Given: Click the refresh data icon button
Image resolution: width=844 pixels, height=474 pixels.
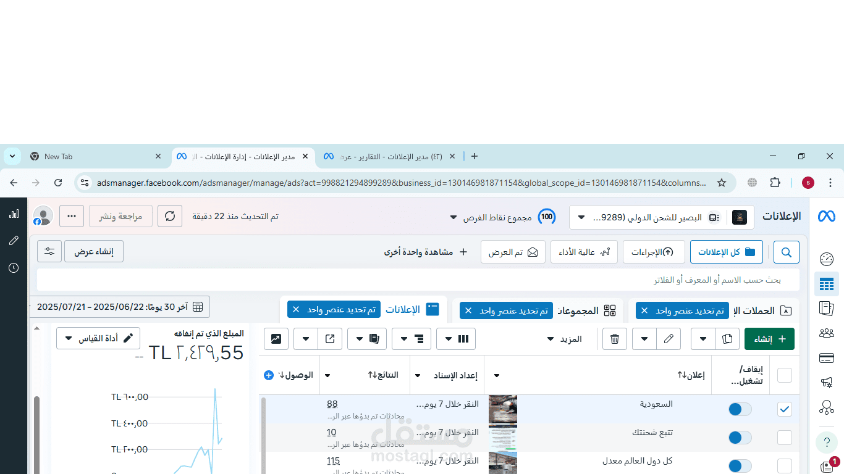Looking at the screenshot, I should pyautogui.click(x=170, y=217).
